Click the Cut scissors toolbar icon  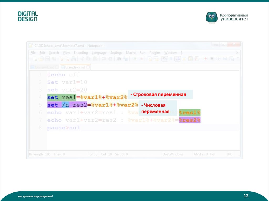click(82, 59)
